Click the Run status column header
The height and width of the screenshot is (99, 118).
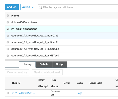point(55,83)
